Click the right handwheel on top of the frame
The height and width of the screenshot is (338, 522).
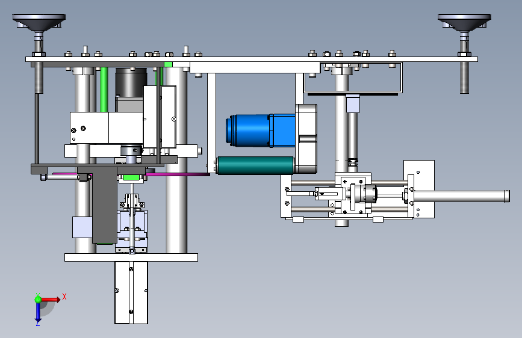point(464,22)
